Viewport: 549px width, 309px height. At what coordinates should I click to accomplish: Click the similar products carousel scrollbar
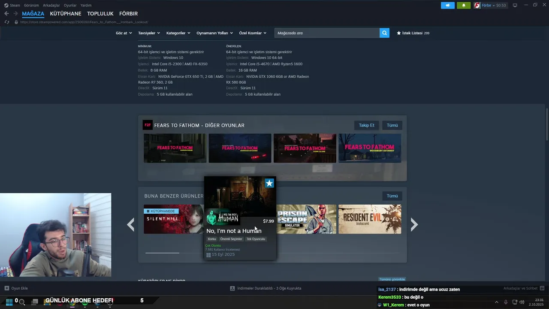click(x=162, y=253)
